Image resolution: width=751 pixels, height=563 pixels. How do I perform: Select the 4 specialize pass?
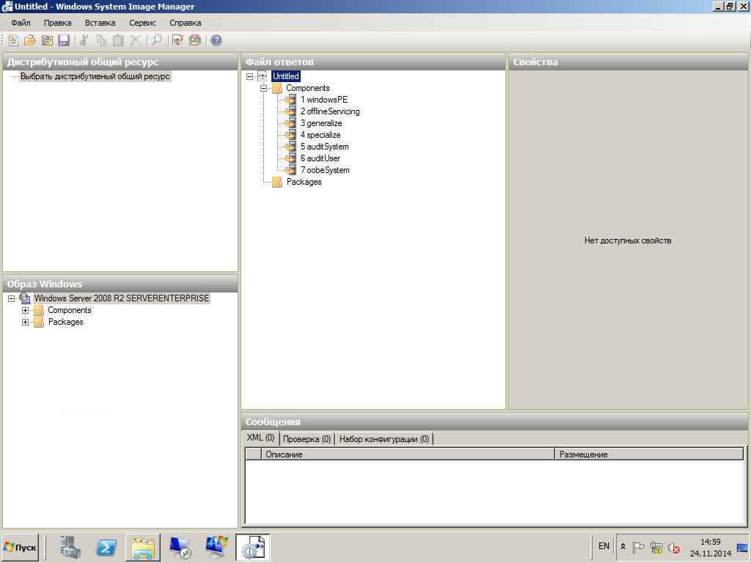pyautogui.click(x=320, y=135)
